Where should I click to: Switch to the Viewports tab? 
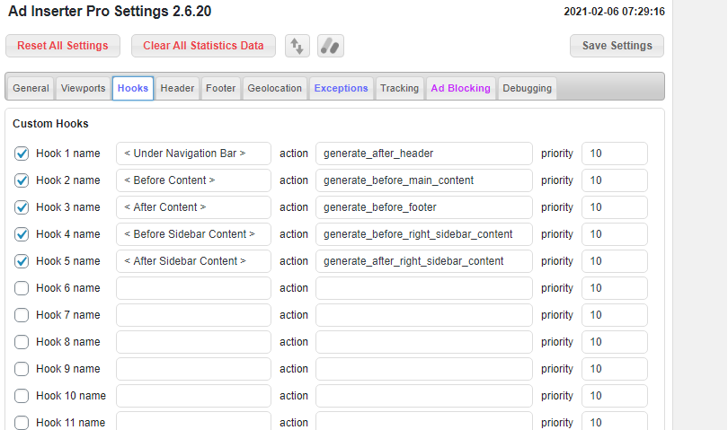pyautogui.click(x=83, y=88)
